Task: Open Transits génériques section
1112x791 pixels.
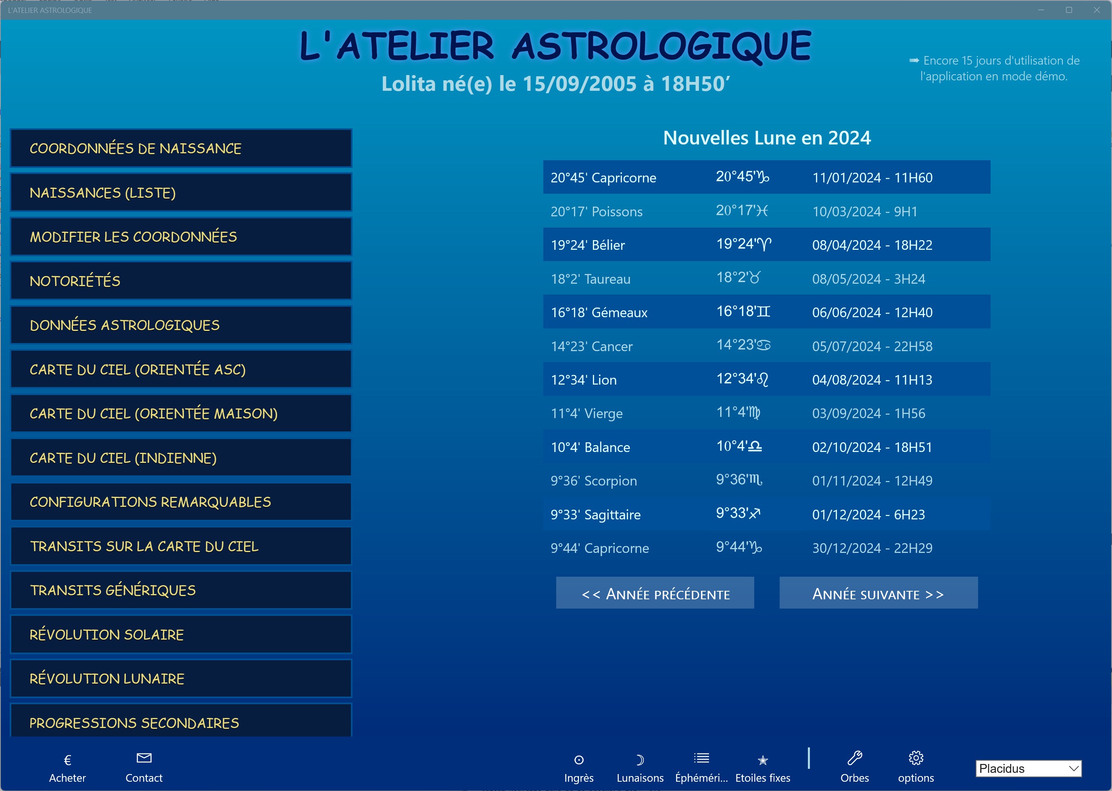Action: point(181,590)
